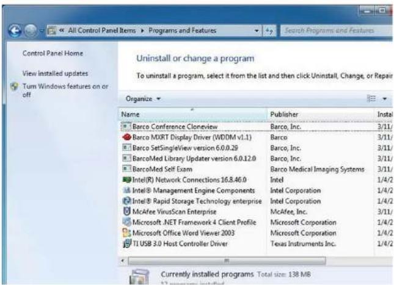
Task: Open the Organize menu
Action: coord(143,99)
